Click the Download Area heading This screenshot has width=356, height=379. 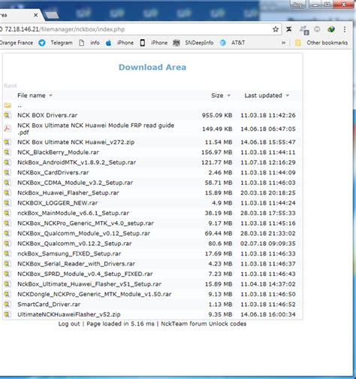coord(152,67)
